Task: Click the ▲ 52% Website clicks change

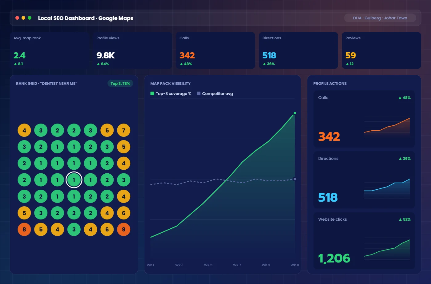Action: 405,219
